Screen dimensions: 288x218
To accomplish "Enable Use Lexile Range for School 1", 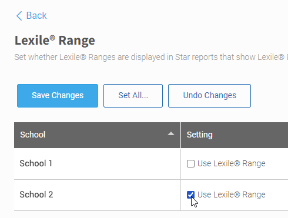I will coord(190,163).
